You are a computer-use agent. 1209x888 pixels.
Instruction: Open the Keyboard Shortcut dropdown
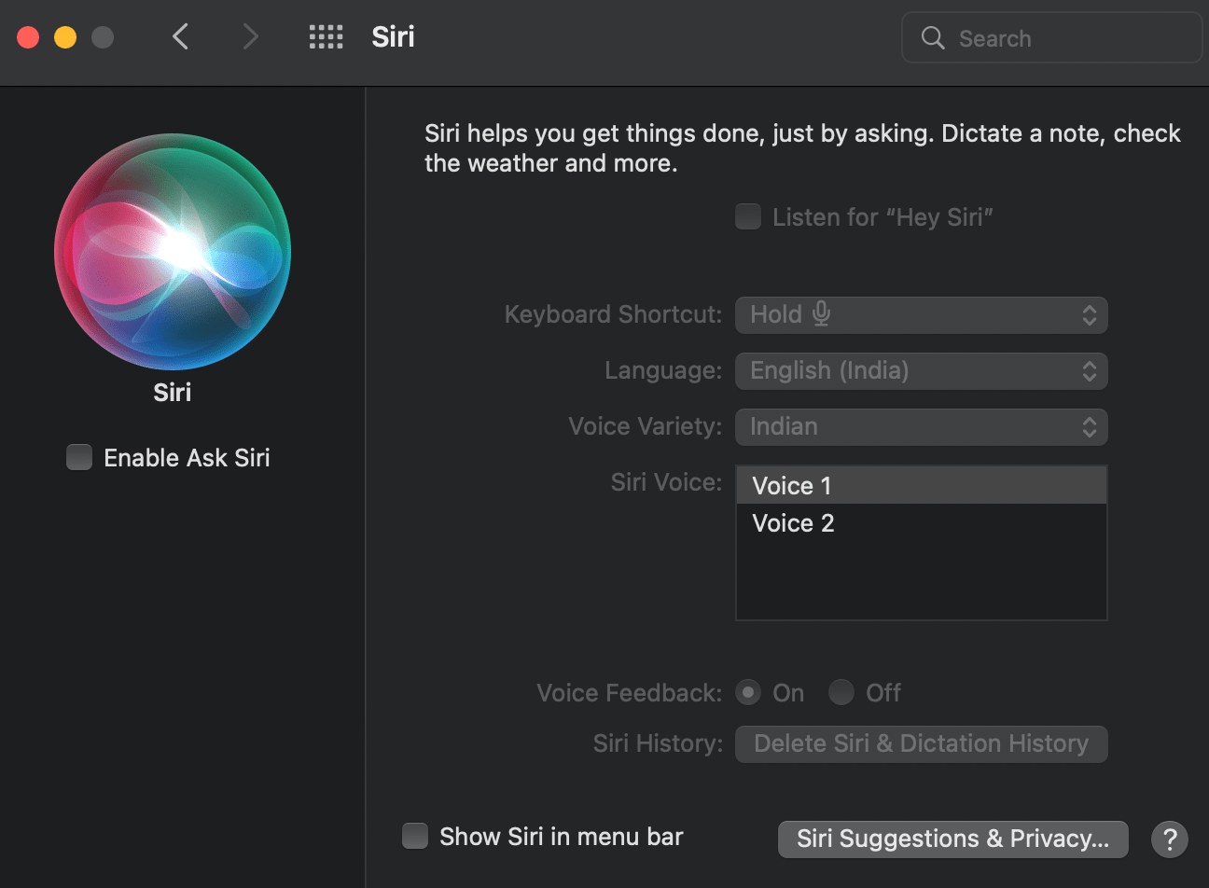(922, 314)
